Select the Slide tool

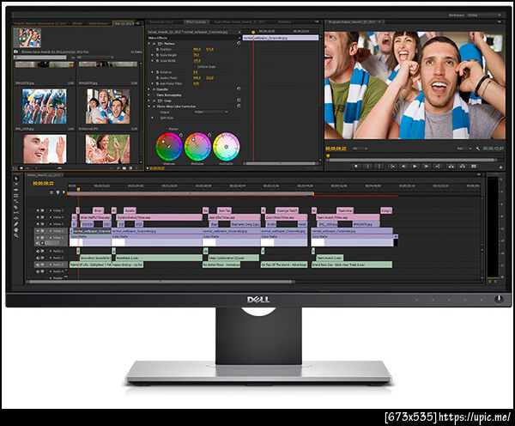point(15,218)
